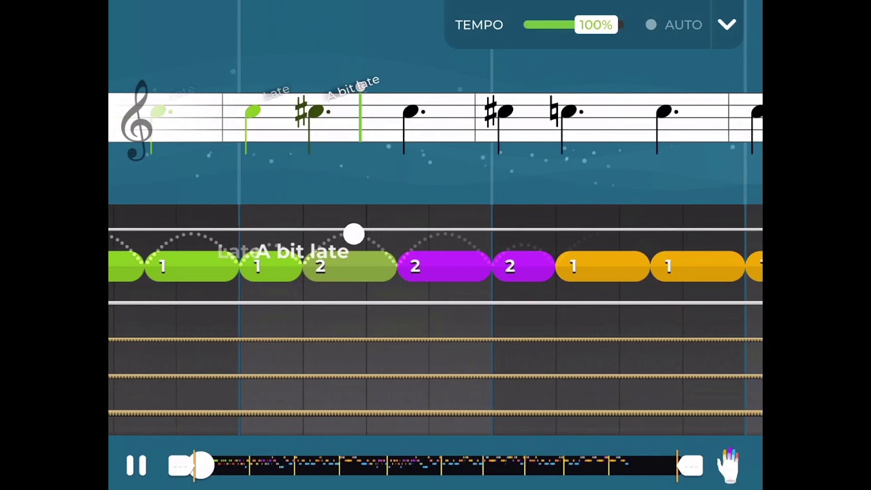Expand the tempo panel with the chevron

point(727,24)
